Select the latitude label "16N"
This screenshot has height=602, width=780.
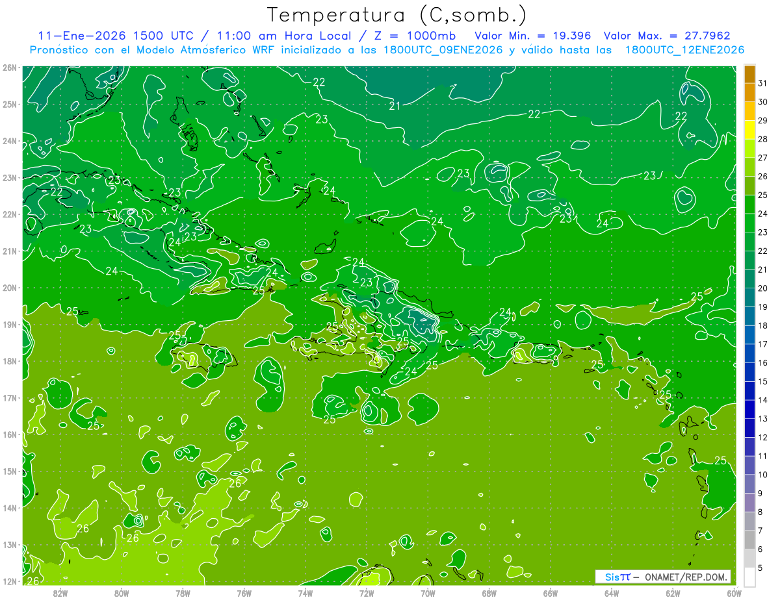tap(9, 434)
